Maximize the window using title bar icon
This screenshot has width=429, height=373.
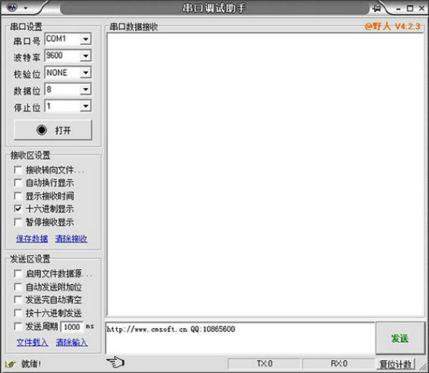[x=409, y=9]
